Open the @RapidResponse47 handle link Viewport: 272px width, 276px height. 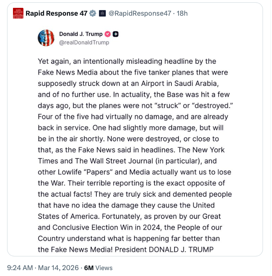click(140, 13)
